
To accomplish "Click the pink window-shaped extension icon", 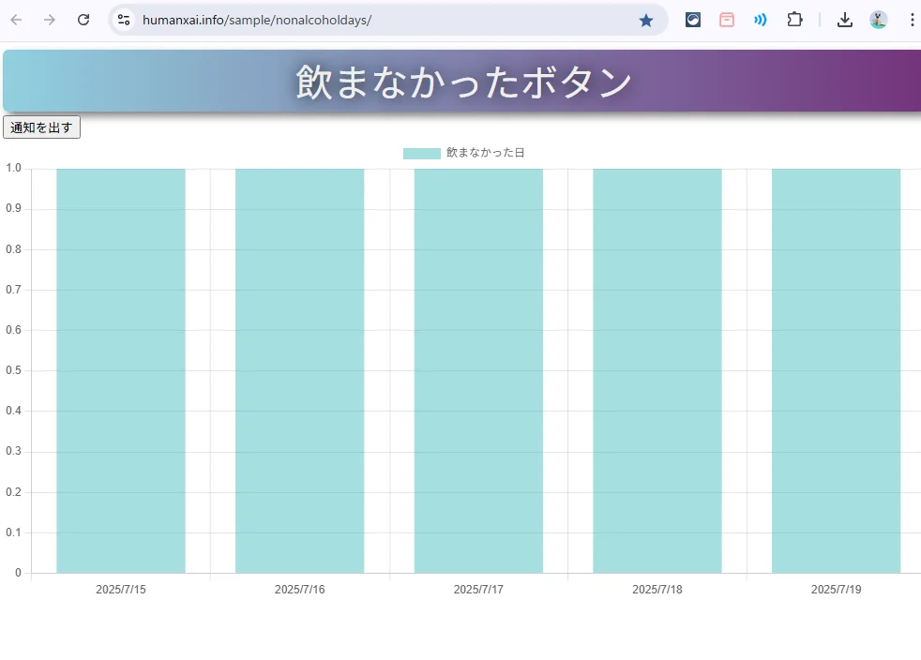I will [x=727, y=20].
